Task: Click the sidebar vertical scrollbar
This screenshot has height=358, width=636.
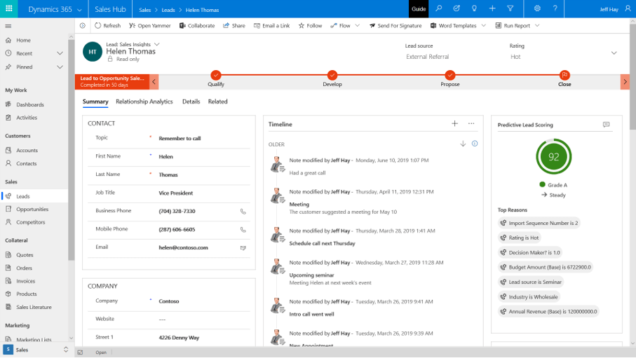Action: (x=71, y=150)
